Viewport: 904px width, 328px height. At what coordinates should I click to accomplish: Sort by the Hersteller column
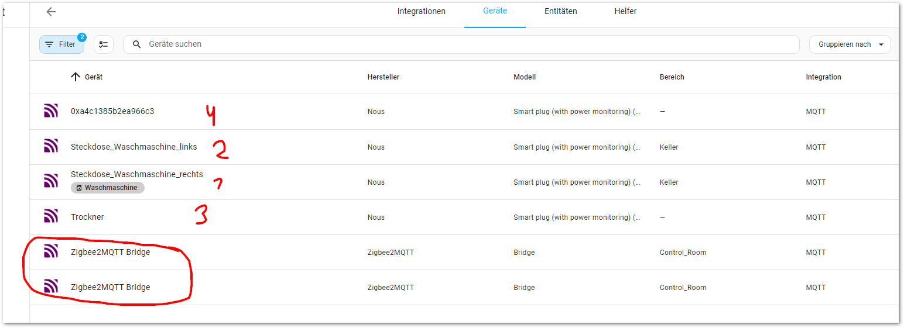(383, 77)
